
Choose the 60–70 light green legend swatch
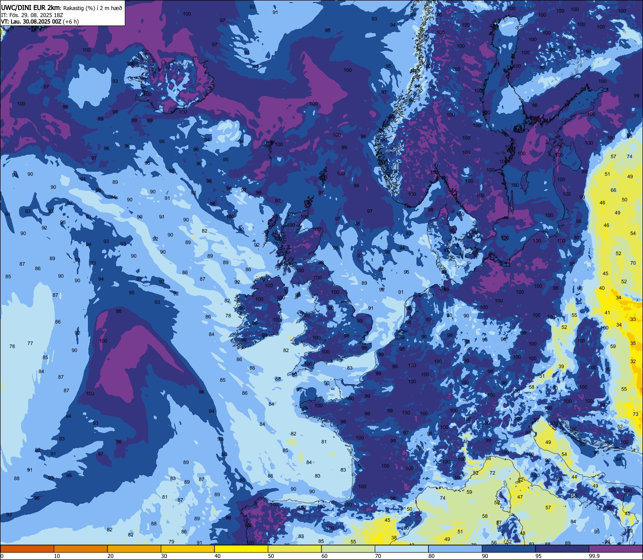tap(348, 548)
